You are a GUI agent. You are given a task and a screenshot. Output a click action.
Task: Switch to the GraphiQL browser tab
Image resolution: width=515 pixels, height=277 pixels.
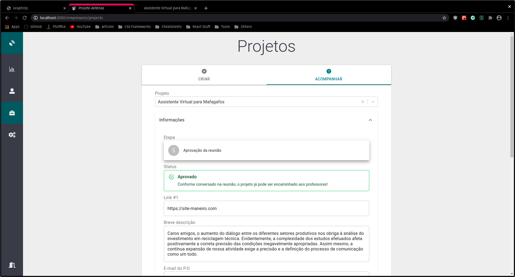click(36, 8)
